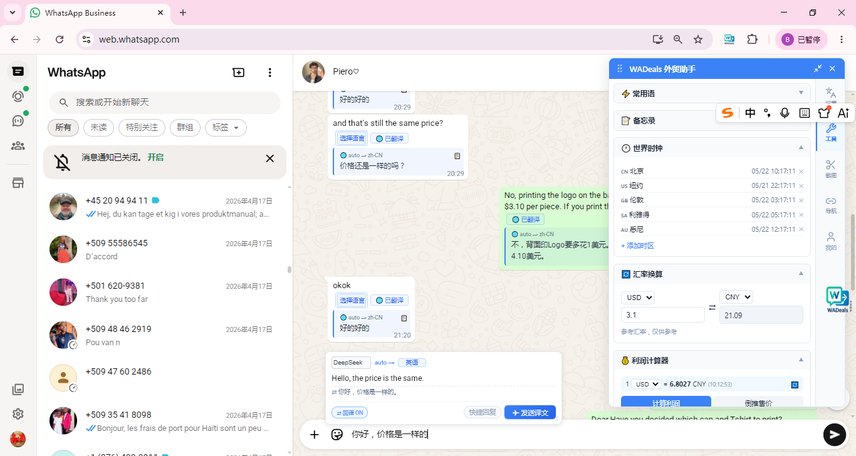This screenshot has width=856, height=456.
Task: Click 选择语言 under 'same price' message
Action: click(x=352, y=138)
